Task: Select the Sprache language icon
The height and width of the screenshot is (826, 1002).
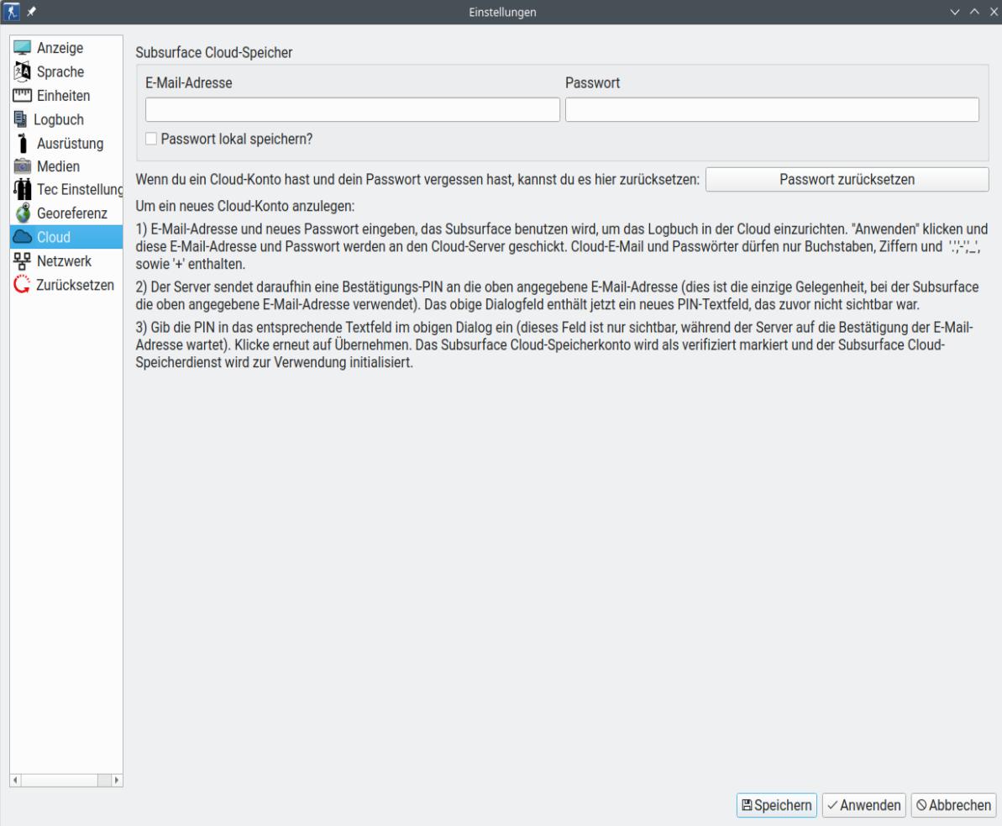Action: pyautogui.click(x=22, y=72)
